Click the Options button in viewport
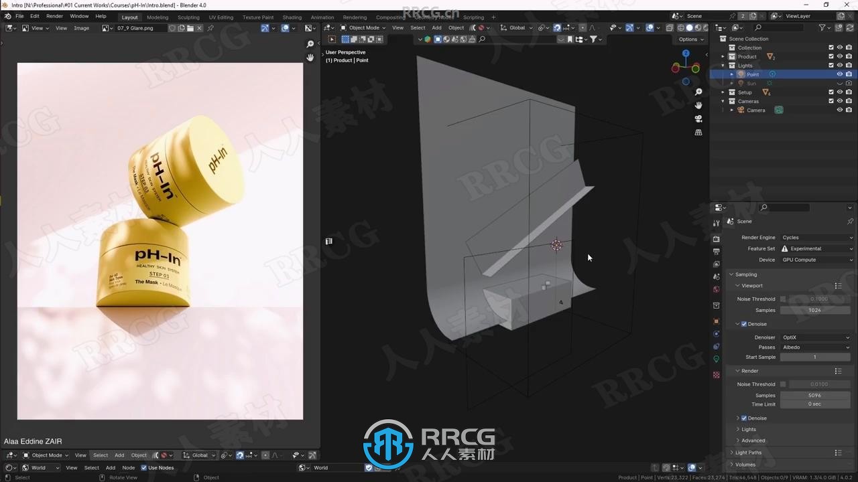This screenshot has height=482, width=858. click(691, 39)
